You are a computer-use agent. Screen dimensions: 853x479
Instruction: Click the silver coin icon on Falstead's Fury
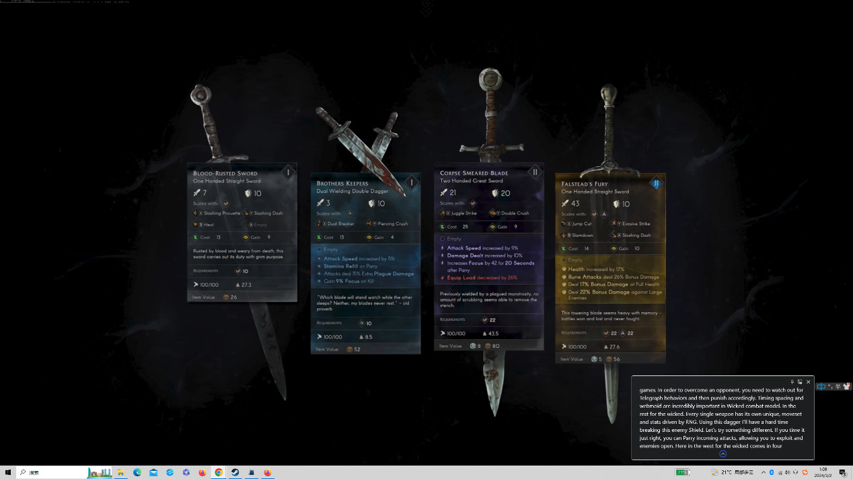594,359
